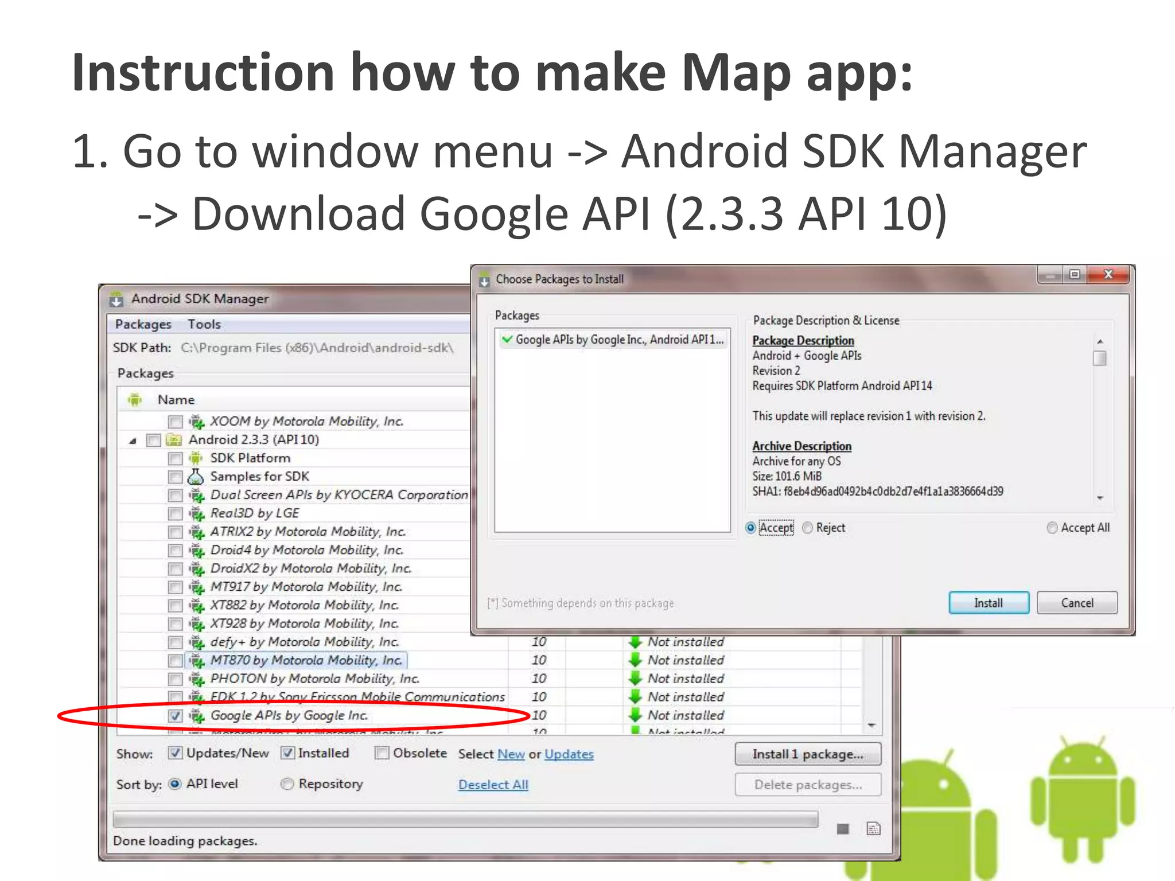
Task: Click green checkmark beside Google APIs package
Action: [507, 339]
